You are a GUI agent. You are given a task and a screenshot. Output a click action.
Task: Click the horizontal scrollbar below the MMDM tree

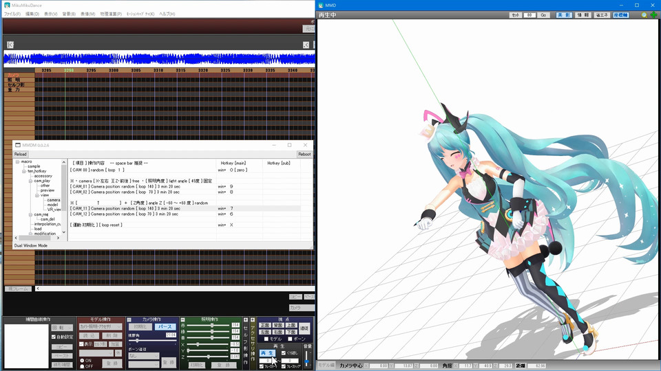pyautogui.click(x=37, y=238)
